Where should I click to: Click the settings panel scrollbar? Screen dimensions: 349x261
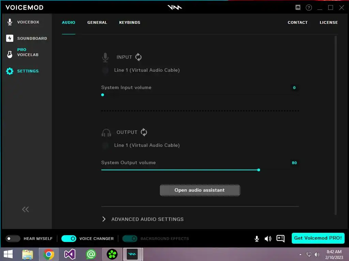click(336, 125)
